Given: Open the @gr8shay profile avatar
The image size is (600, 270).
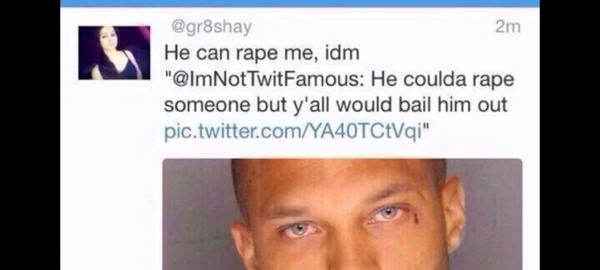Looking at the screenshot, I should 114,52.
